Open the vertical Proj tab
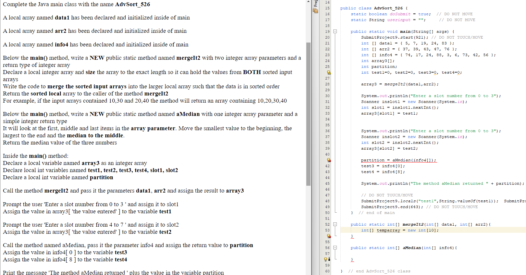 coord(315,4)
